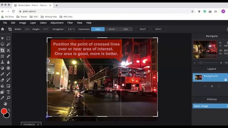Open the Select menu
The height and width of the screenshot is (128, 228).
click(43, 23)
